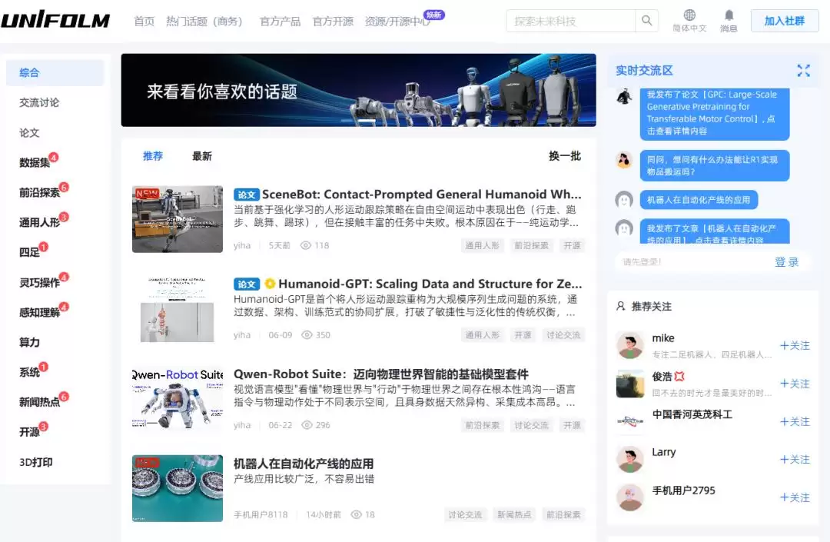
Task: Click the search magnifier icon
Action: coord(646,21)
